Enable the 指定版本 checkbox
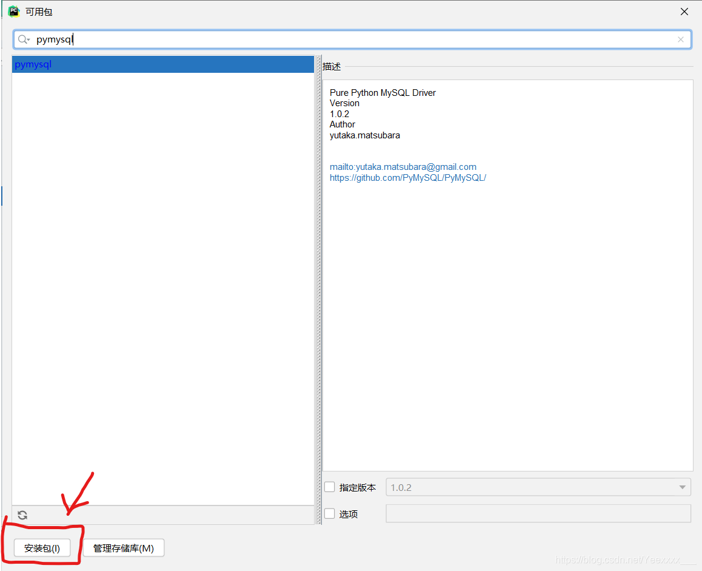The width and height of the screenshot is (702, 571). pyautogui.click(x=330, y=487)
